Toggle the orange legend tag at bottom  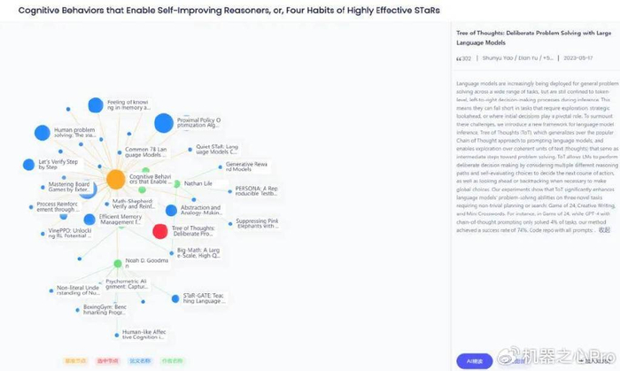point(76,360)
